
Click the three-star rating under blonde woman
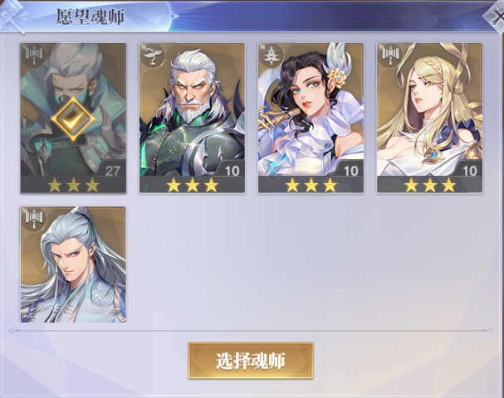(430, 185)
